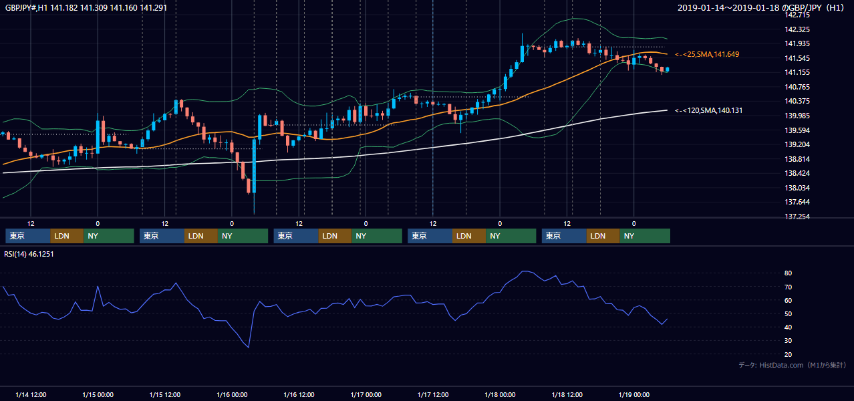This screenshot has height=401, width=854.
Task: Select the 1/18 00:00 date label
Action: click(500, 394)
